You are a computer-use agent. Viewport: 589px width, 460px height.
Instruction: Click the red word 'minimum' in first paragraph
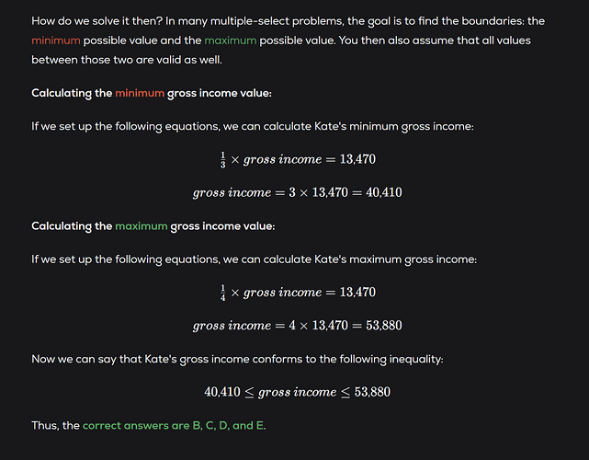[56, 40]
